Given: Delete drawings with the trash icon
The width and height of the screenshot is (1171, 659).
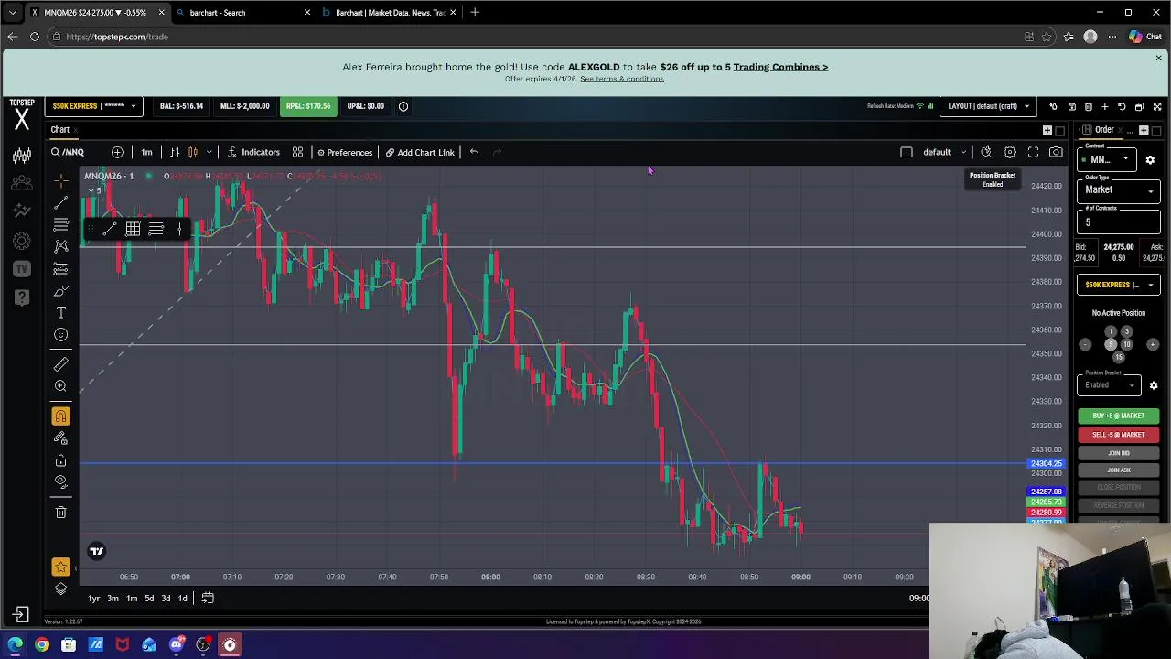Looking at the screenshot, I should pyautogui.click(x=60, y=513).
